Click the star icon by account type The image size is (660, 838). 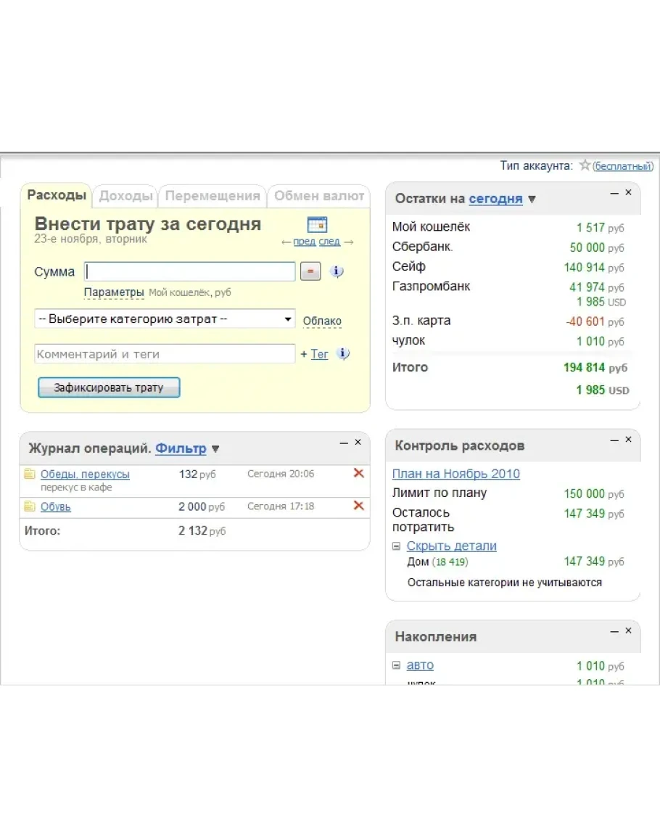click(x=585, y=165)
